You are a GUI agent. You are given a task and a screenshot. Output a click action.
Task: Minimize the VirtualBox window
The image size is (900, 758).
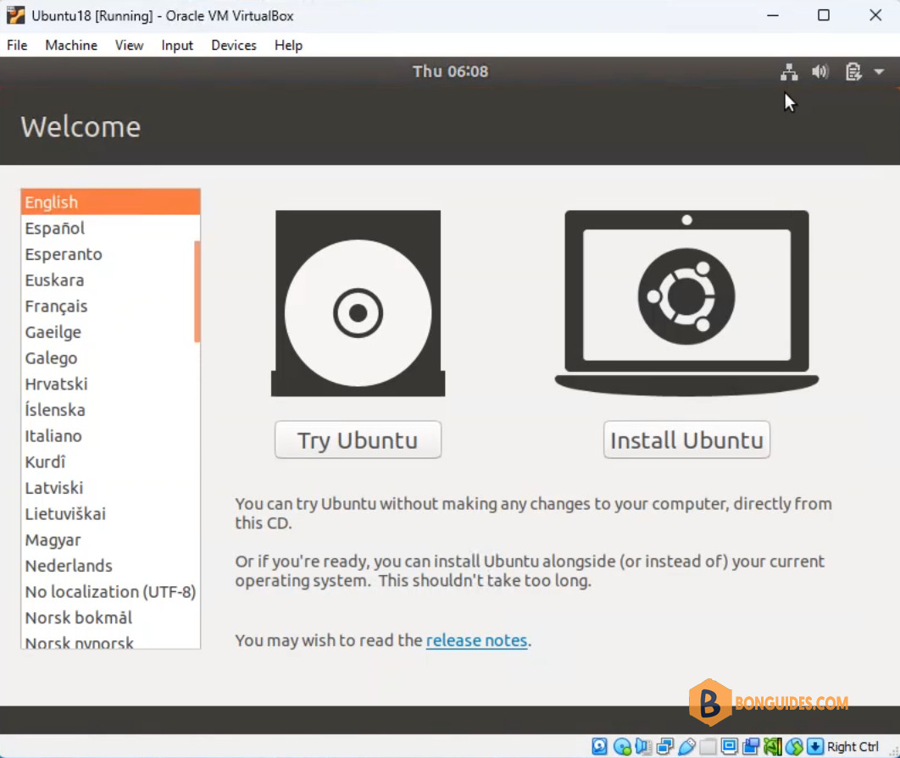tap(773, 15)
